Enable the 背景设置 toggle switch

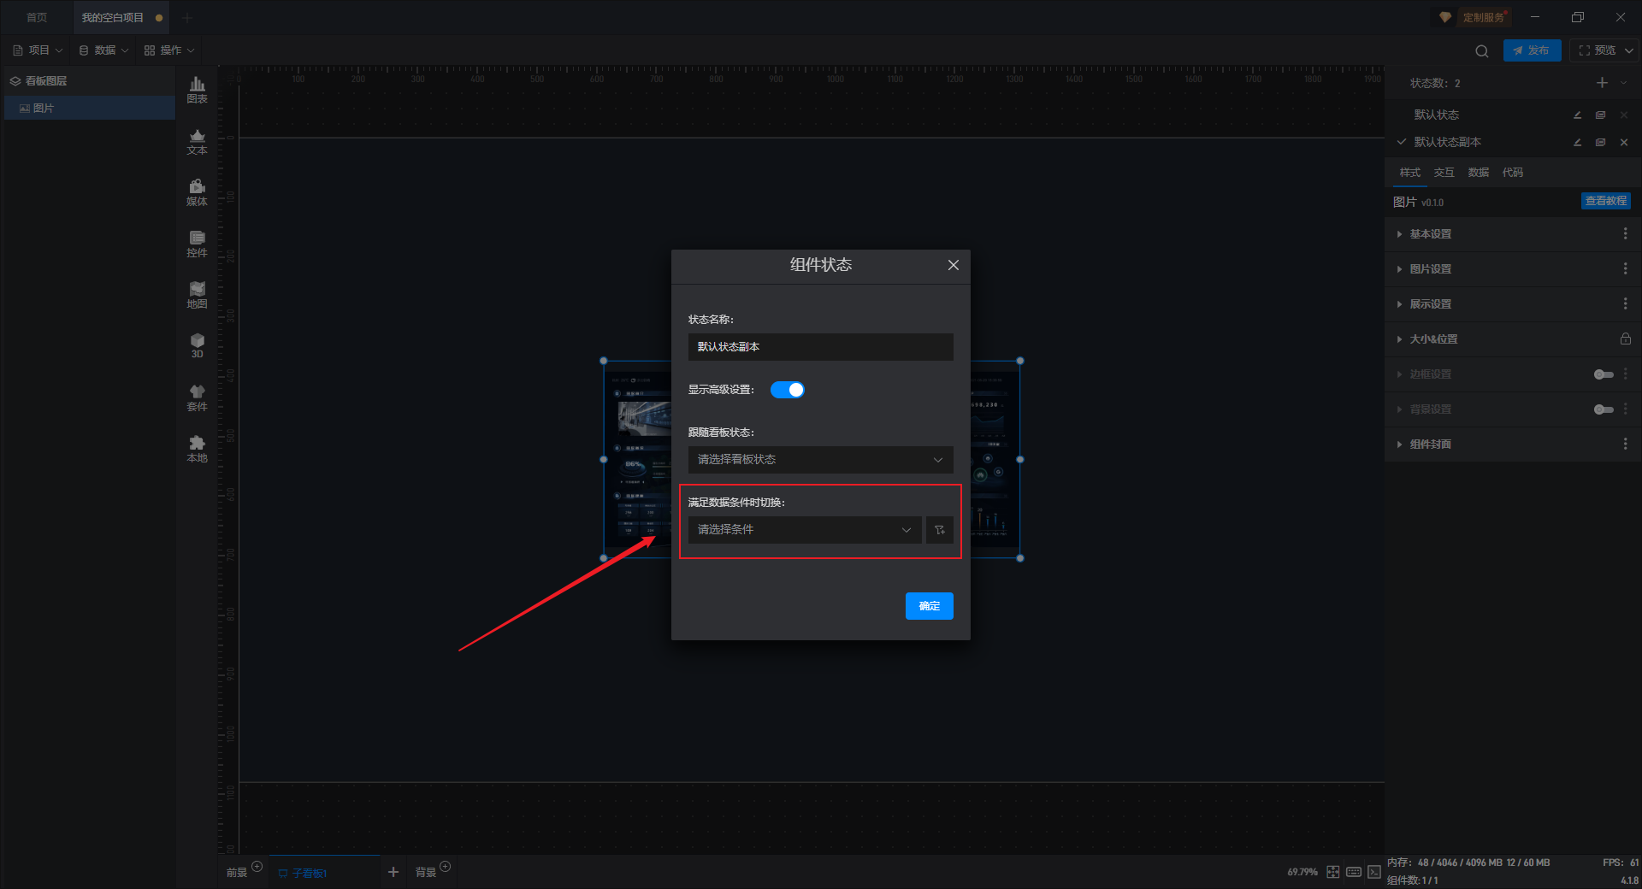1604,409
